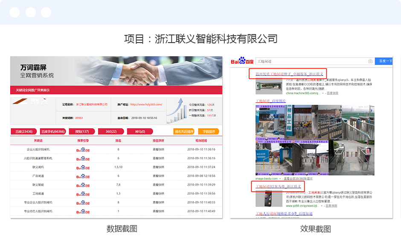Click the orange 字数排序 button
Screen dimensions: 401x247
click(209, 132)
